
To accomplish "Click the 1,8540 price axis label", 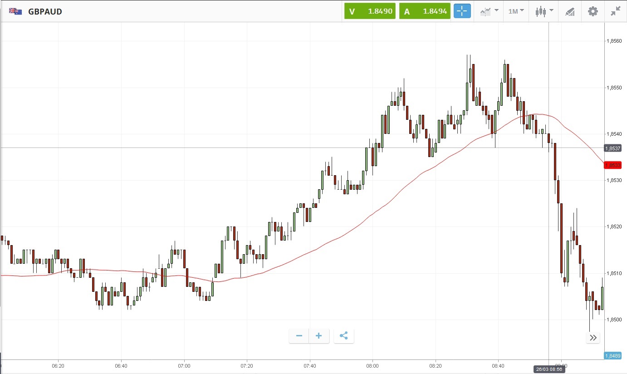I will [x=613, y=134].
